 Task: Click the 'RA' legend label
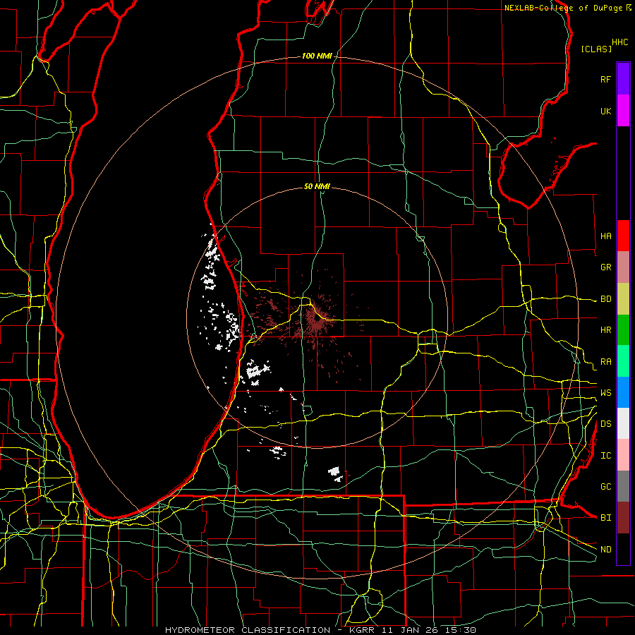pos(606,362)
